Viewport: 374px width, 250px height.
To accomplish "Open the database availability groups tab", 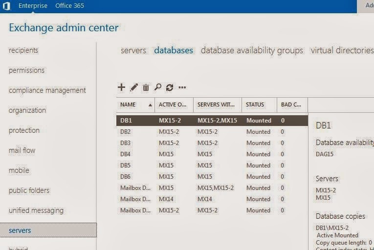I will coord(252,50).
